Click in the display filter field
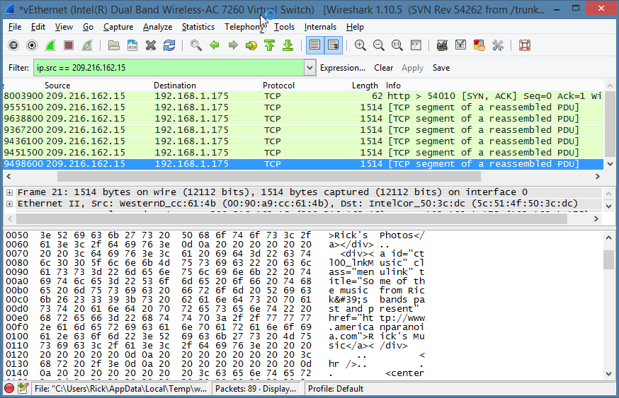The height and width of the screenshot is (398, 619). tap(169, 68)
